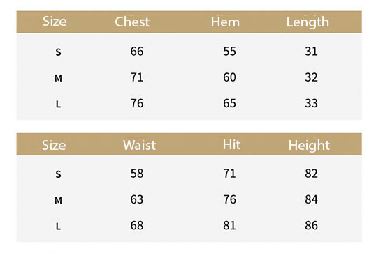The width and height of the screenshot is (376, 253).
Task: Select chest value 71 for size M
Action: click(137, 77)
